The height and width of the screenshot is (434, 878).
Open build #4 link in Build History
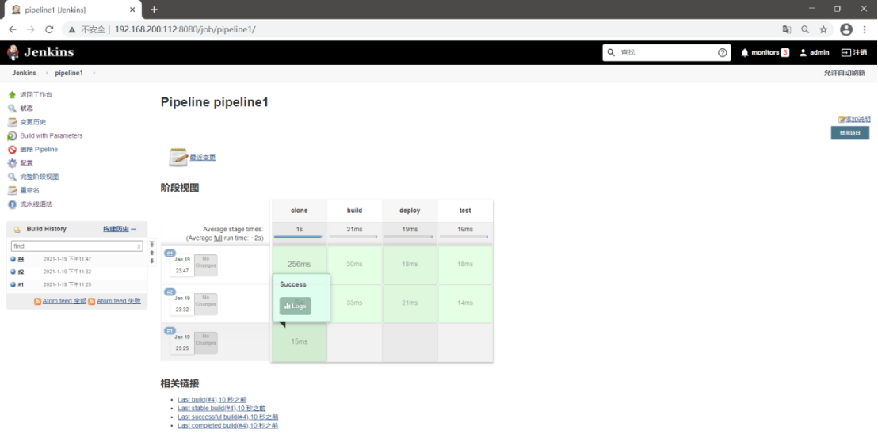pos(21,259)
